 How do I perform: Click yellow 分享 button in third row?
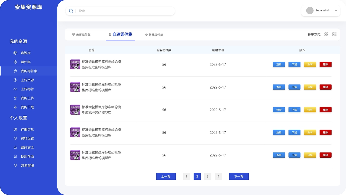pyautogui.click(x=310, y=110)
